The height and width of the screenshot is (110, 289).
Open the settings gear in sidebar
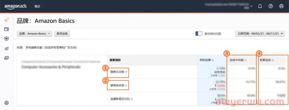coord(6,103)
